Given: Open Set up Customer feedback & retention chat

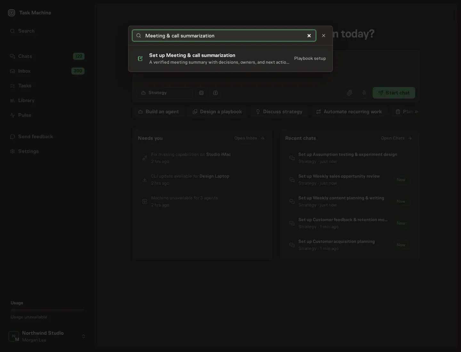Looking at the screenshot, I should [x=350, y=223].
